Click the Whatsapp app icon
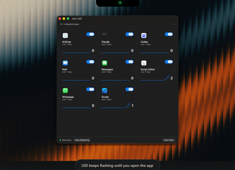This screenshot has height=170, width=235. click(x=65, y=90)
